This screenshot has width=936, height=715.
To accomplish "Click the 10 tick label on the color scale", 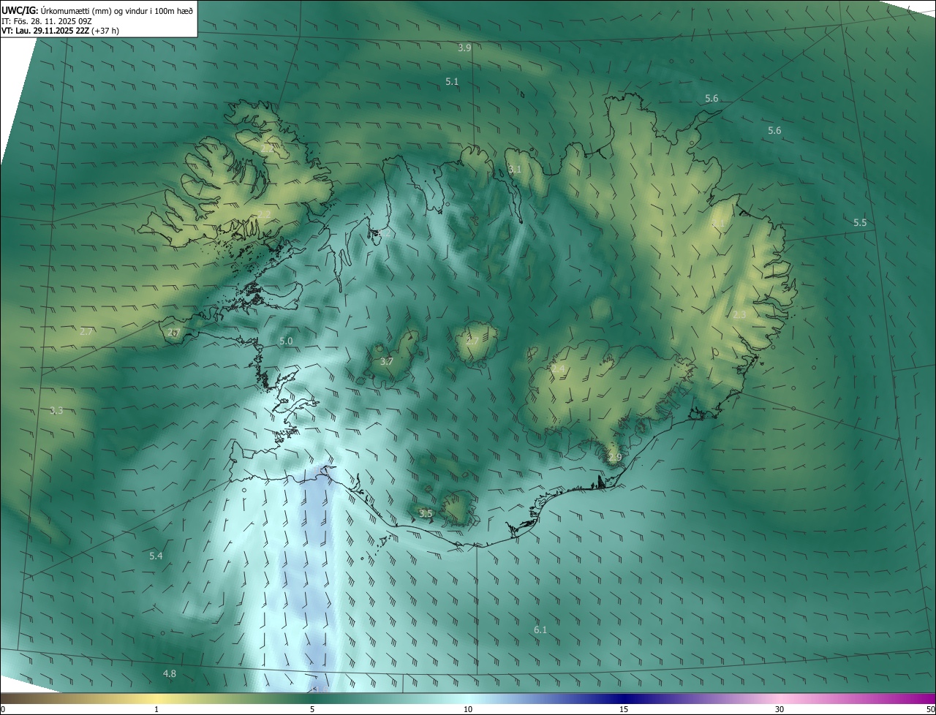I will (468, 710).
